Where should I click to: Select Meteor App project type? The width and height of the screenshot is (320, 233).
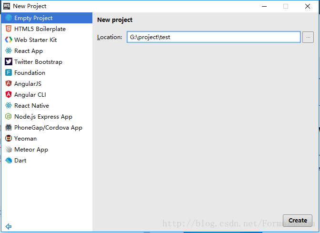click(x=47, y=149)
